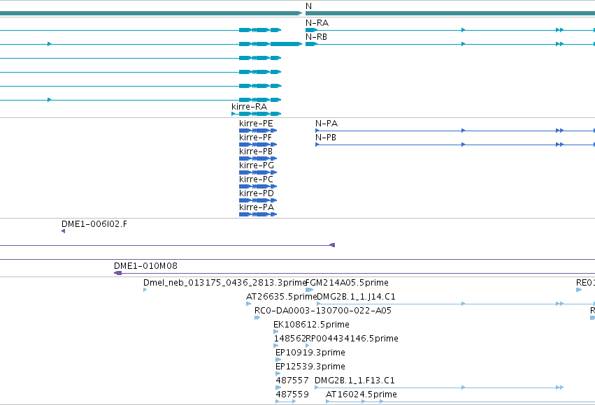This screenshot has height=405, width=595.
Task: Select the kirre-RA transcript label
Action: click(250, 107)
